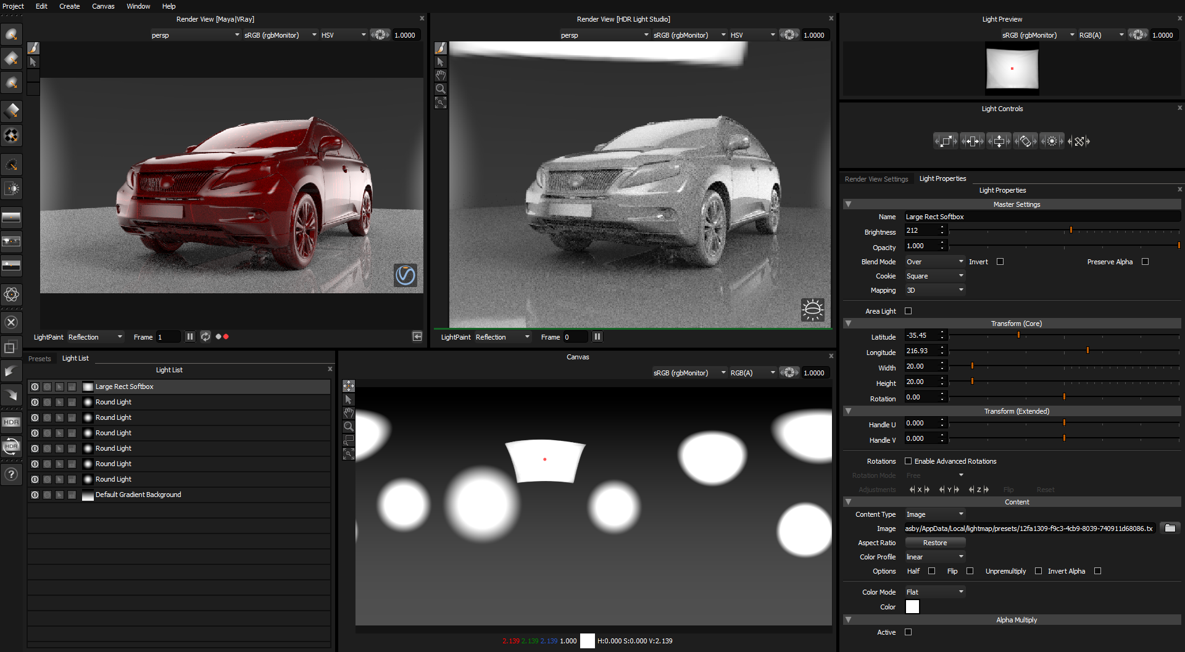Open the Mapping dropdown
This screenshot has width=1185, height=652.
[x=934, y=290]
